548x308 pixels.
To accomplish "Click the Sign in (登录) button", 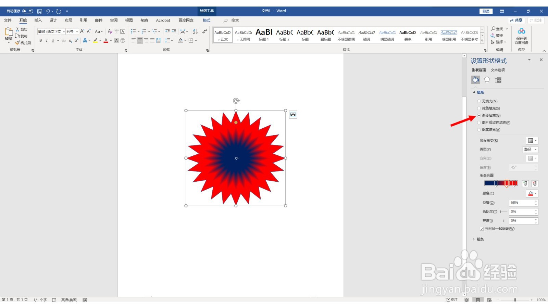I will point(486,11).
